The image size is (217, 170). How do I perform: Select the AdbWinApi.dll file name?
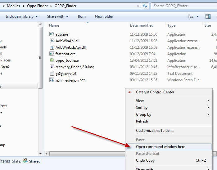67,41
